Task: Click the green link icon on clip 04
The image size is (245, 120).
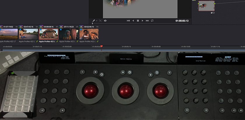Action: [x=78, y=42]
